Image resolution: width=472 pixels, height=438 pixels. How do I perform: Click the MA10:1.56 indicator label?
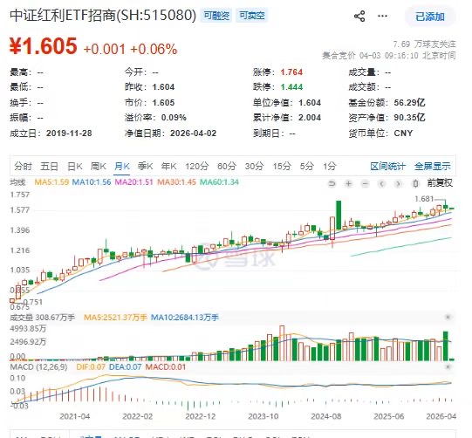(x=92, y=182)
